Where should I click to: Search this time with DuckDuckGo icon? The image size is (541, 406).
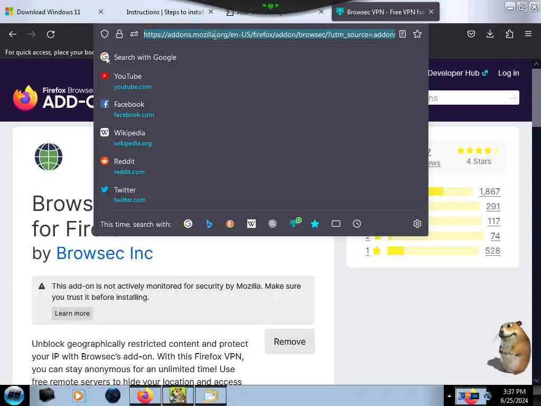230,224
